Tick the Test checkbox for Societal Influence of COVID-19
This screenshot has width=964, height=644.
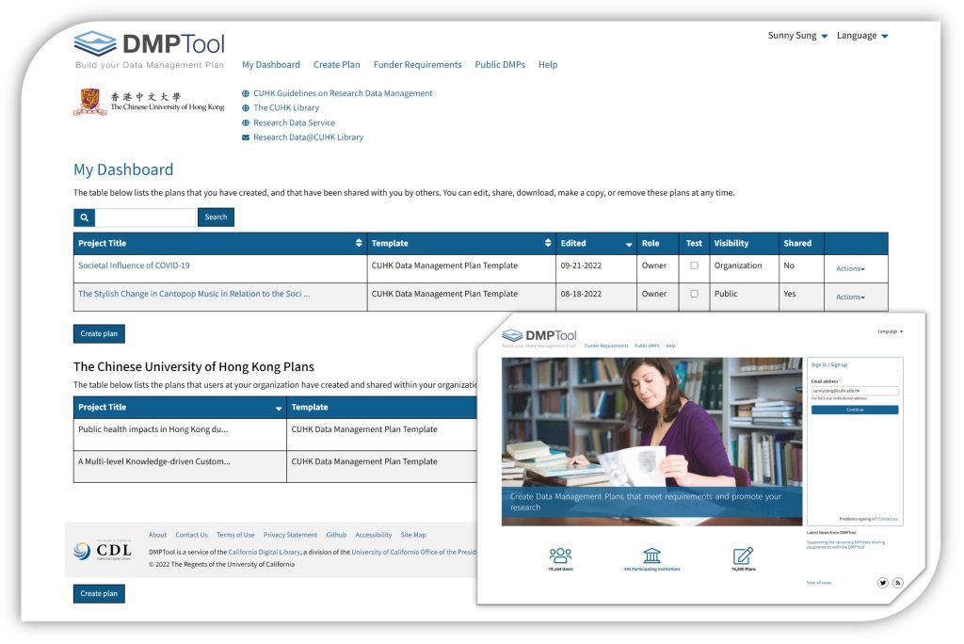694,266
